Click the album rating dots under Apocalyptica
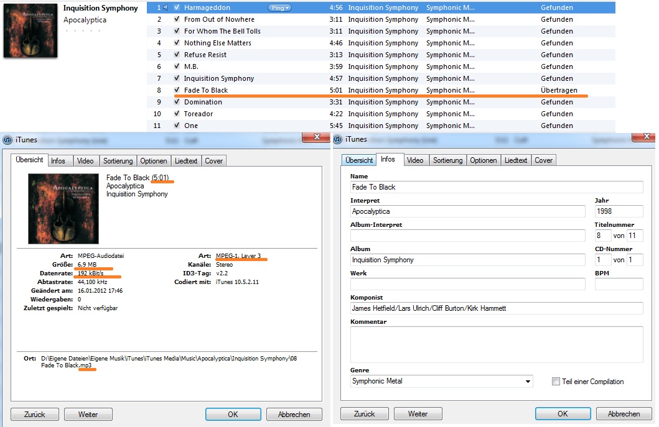This screenshot has width=659, height=427. 83,30
